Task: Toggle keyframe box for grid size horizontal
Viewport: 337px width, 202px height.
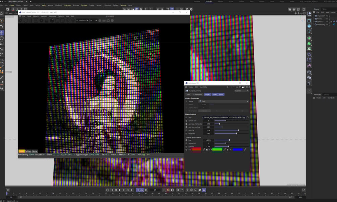Action: [186, 124]
